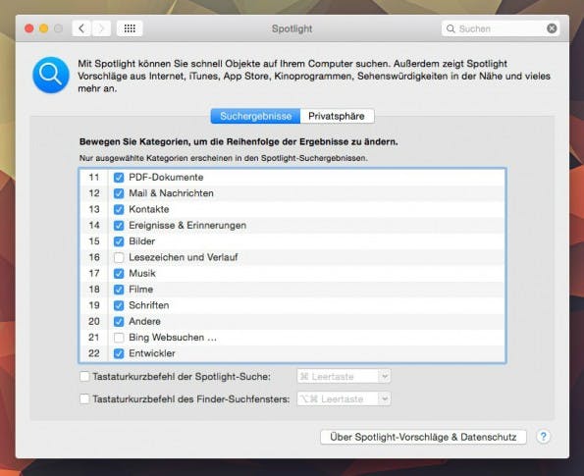Click the blue Spotlight magnifier icon
Screen dimensions: 584x476
51,75
